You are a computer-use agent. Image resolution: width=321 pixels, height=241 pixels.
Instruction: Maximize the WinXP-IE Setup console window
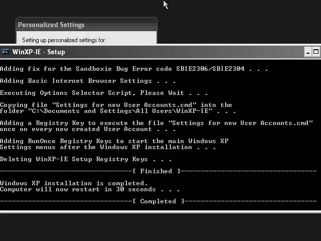click(x=316, y=52)
